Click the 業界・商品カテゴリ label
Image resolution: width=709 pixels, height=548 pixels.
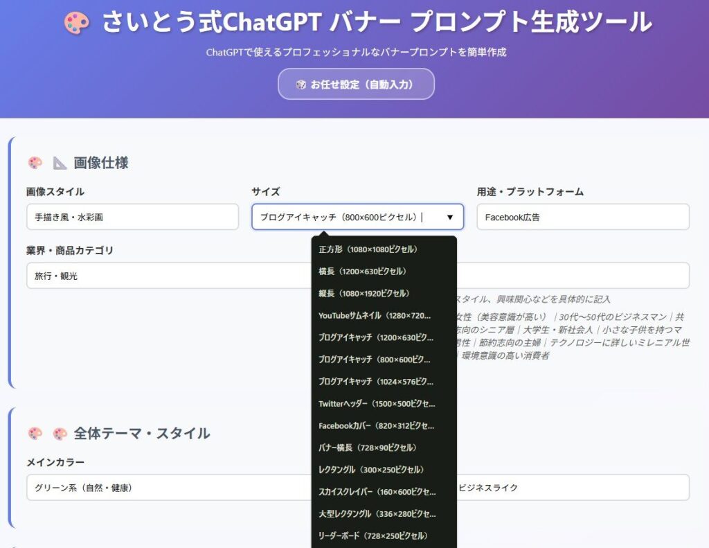click(70, 251)
